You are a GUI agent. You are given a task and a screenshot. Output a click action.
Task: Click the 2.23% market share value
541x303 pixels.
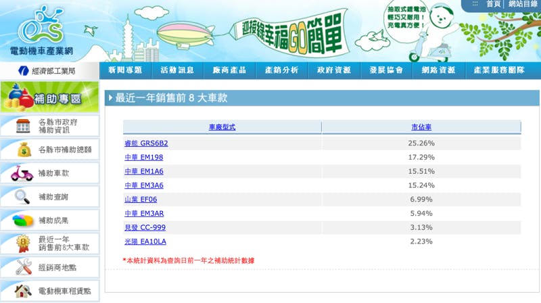421,241
